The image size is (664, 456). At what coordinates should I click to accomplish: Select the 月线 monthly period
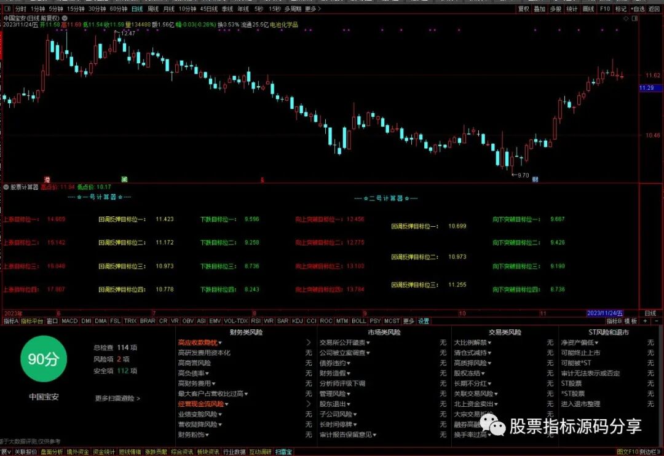(168, 9)
